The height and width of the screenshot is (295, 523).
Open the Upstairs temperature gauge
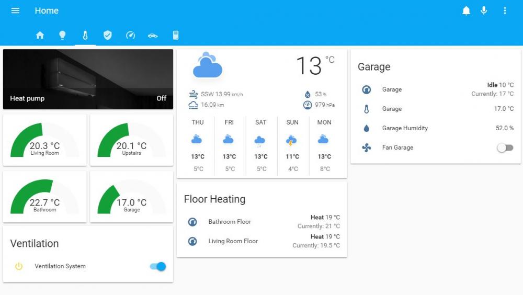(131, 140)
